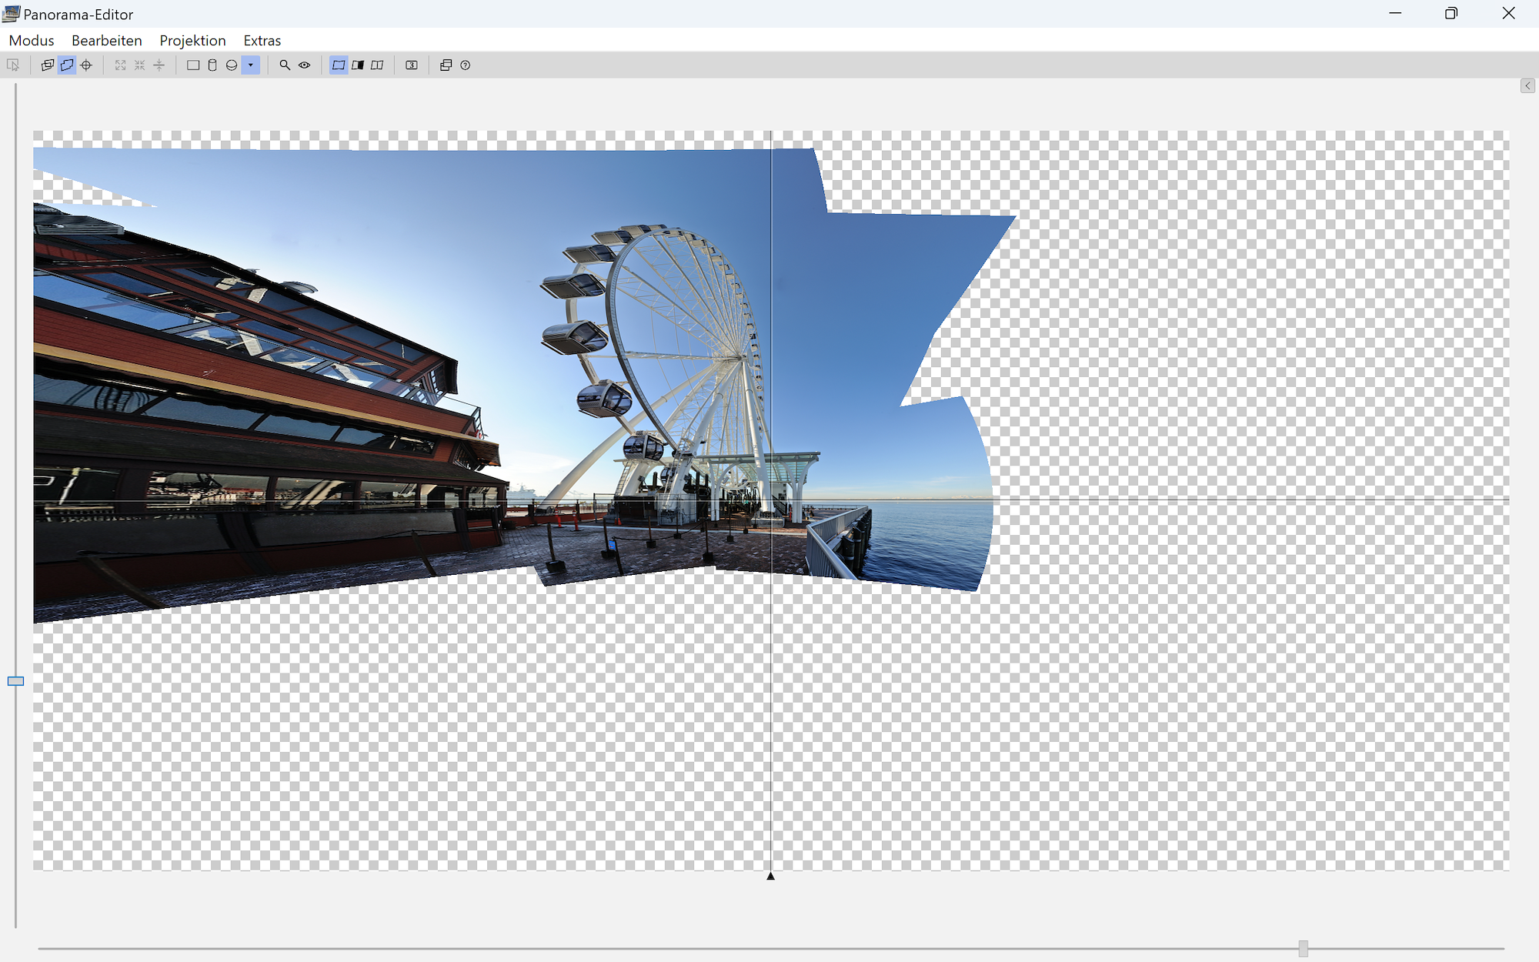The image size is (1539, 962).
Task: Click the horizontal field-of-view slider handle
Action: click(1303, 948)
